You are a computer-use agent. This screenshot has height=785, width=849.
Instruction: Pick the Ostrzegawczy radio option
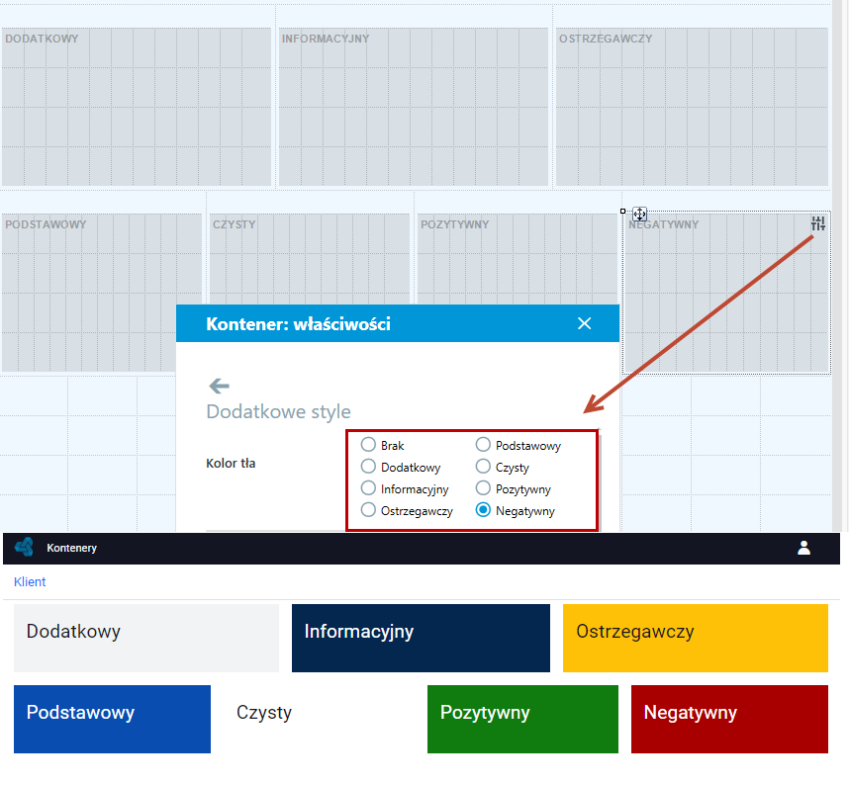(x=368, y=509)
